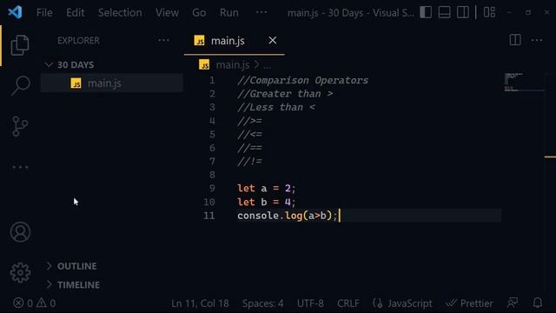Open the Selection menu
The width and height of the screenshot is (556, 313).
point(120,13)
